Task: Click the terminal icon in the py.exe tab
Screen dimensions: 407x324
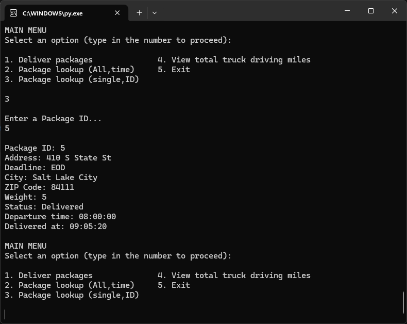Action: coord(13,13)
